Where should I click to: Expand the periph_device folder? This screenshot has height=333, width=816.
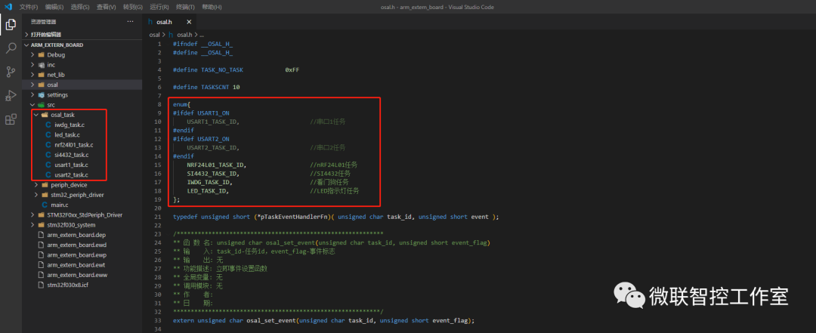coord(69,184)
